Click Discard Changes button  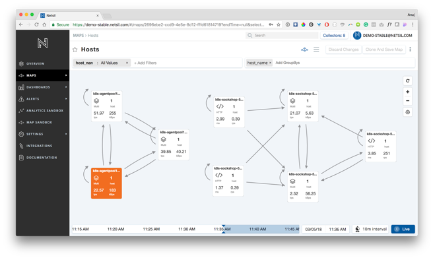343,49
